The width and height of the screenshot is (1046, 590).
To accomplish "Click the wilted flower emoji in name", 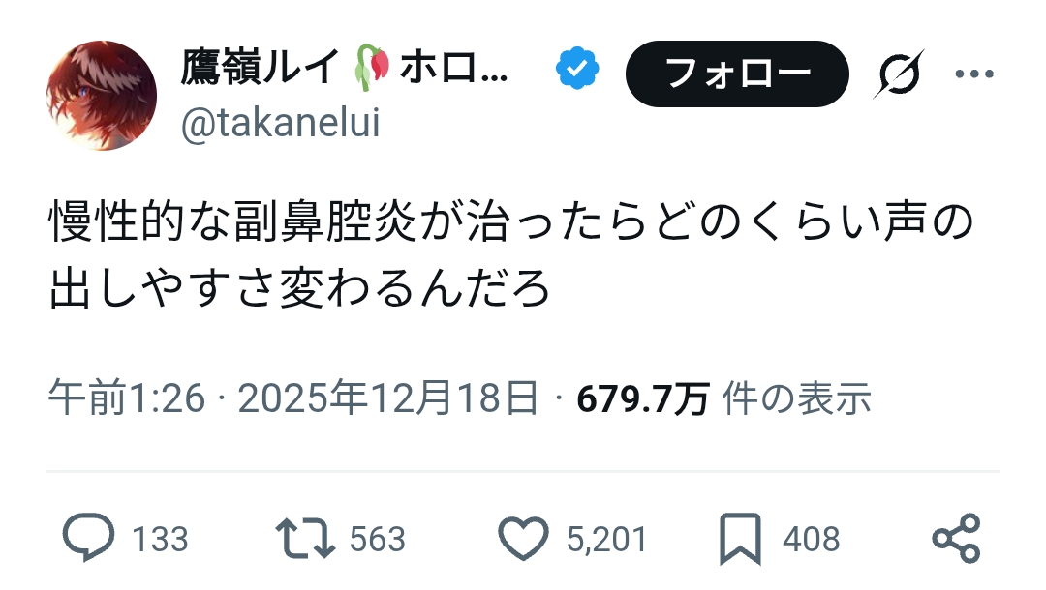I will coord(373,69).
